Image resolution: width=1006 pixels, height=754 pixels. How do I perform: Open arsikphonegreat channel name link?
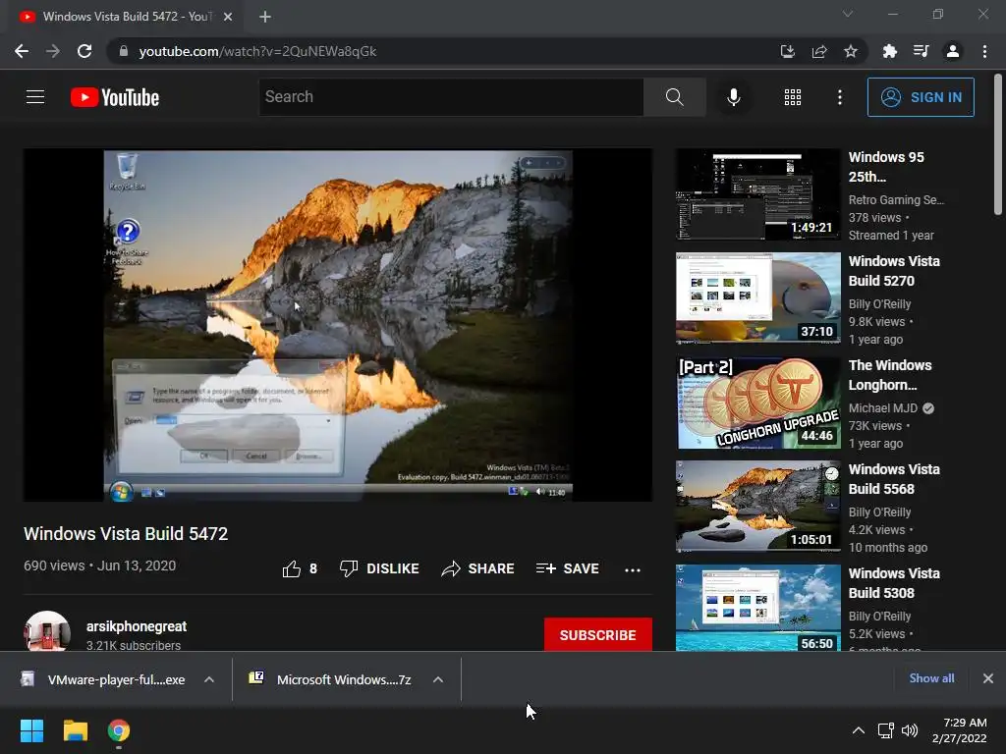[x=137, y=626]
